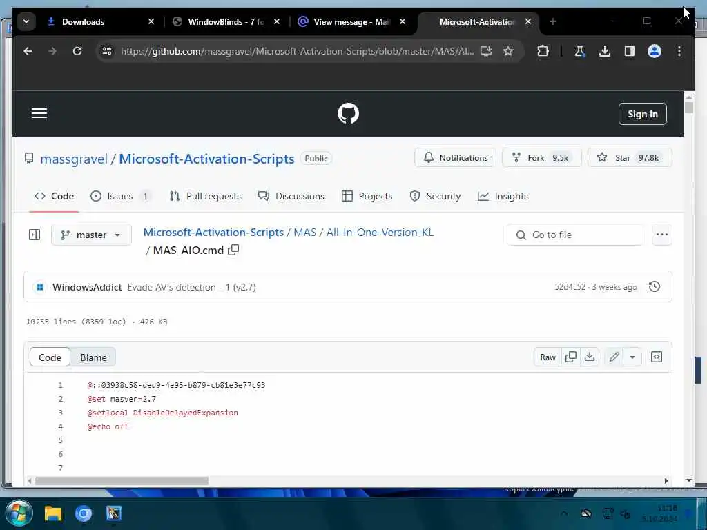Open All-In-One-Version-KL breadcrumb folder
707x530 pixels.
pos(380,233)
